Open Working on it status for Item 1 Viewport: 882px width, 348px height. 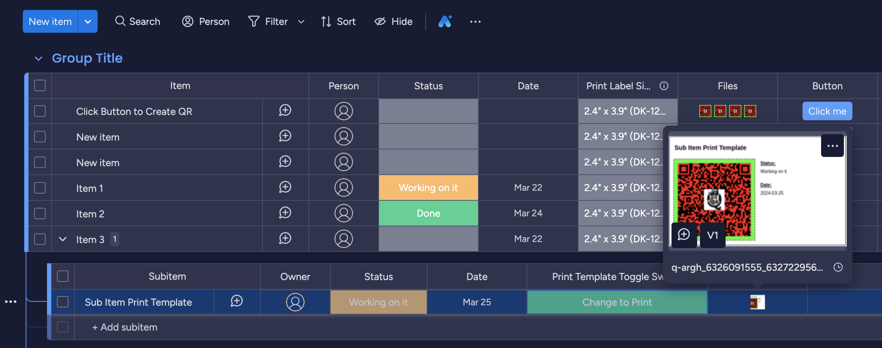(x=429, y=188)
